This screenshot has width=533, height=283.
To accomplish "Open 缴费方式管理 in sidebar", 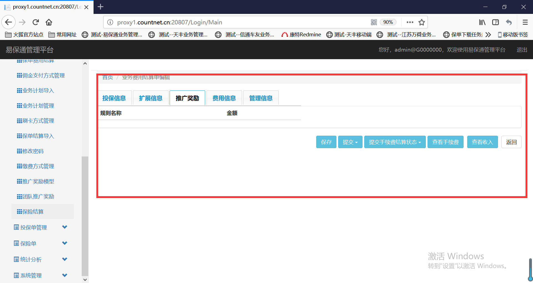I will point(36,166).
